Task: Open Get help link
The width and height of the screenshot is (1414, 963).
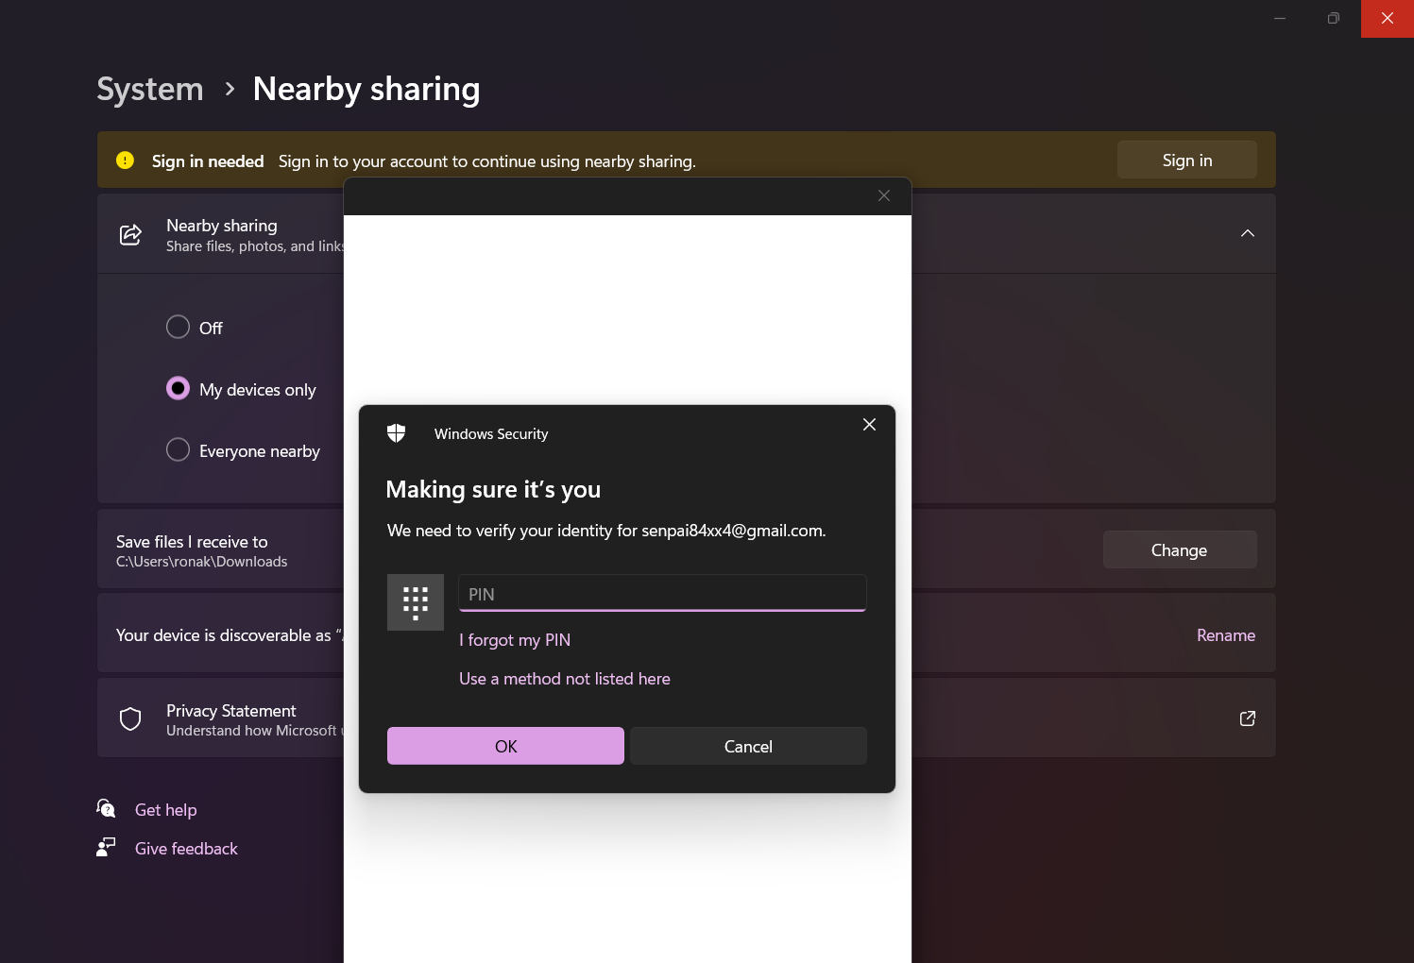Action: point(166,810)
